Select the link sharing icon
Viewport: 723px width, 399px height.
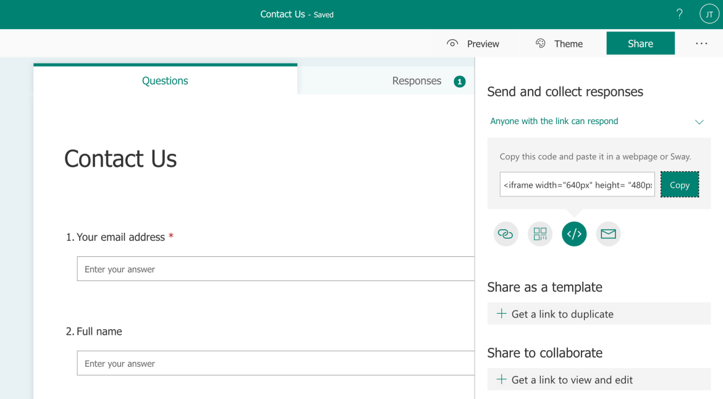tap(505, 234)
